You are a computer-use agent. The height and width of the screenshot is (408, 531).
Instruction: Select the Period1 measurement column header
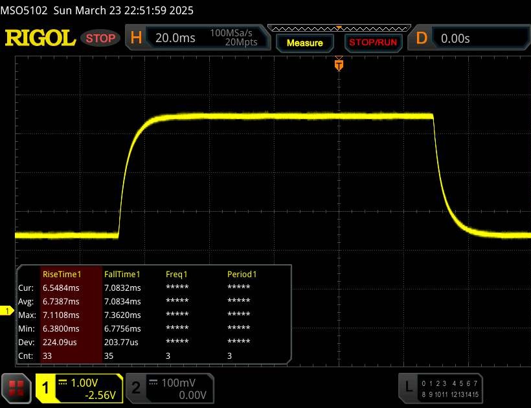tap(242, 274)
